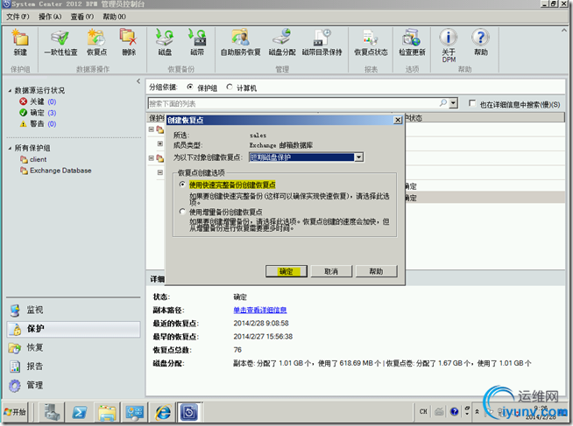573x426 pixels.
Task: Launch PowerShell from the taskbar
Action: coord(80,412)
